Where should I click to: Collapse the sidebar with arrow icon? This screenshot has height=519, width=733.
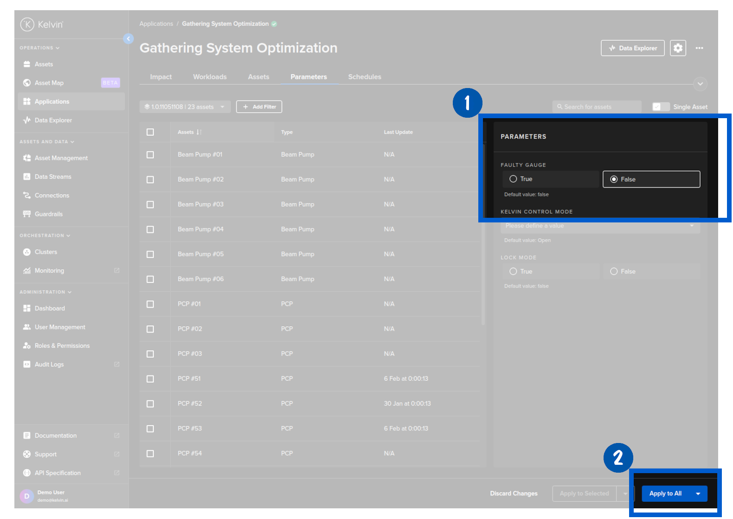[x=129, y=39]
